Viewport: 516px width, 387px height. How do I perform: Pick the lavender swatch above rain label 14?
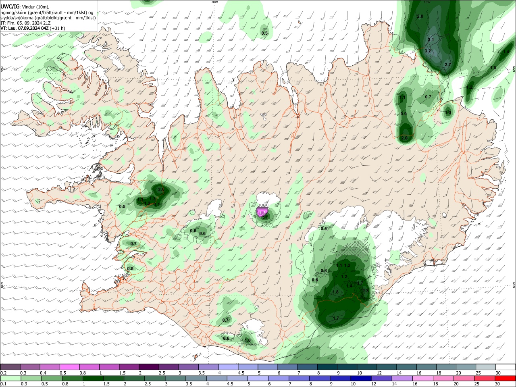point(402,378)
